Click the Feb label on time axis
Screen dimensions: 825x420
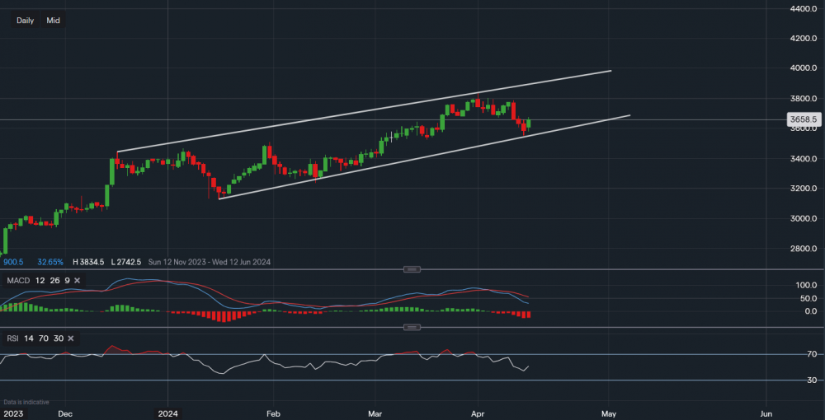[x=274, y=413]
